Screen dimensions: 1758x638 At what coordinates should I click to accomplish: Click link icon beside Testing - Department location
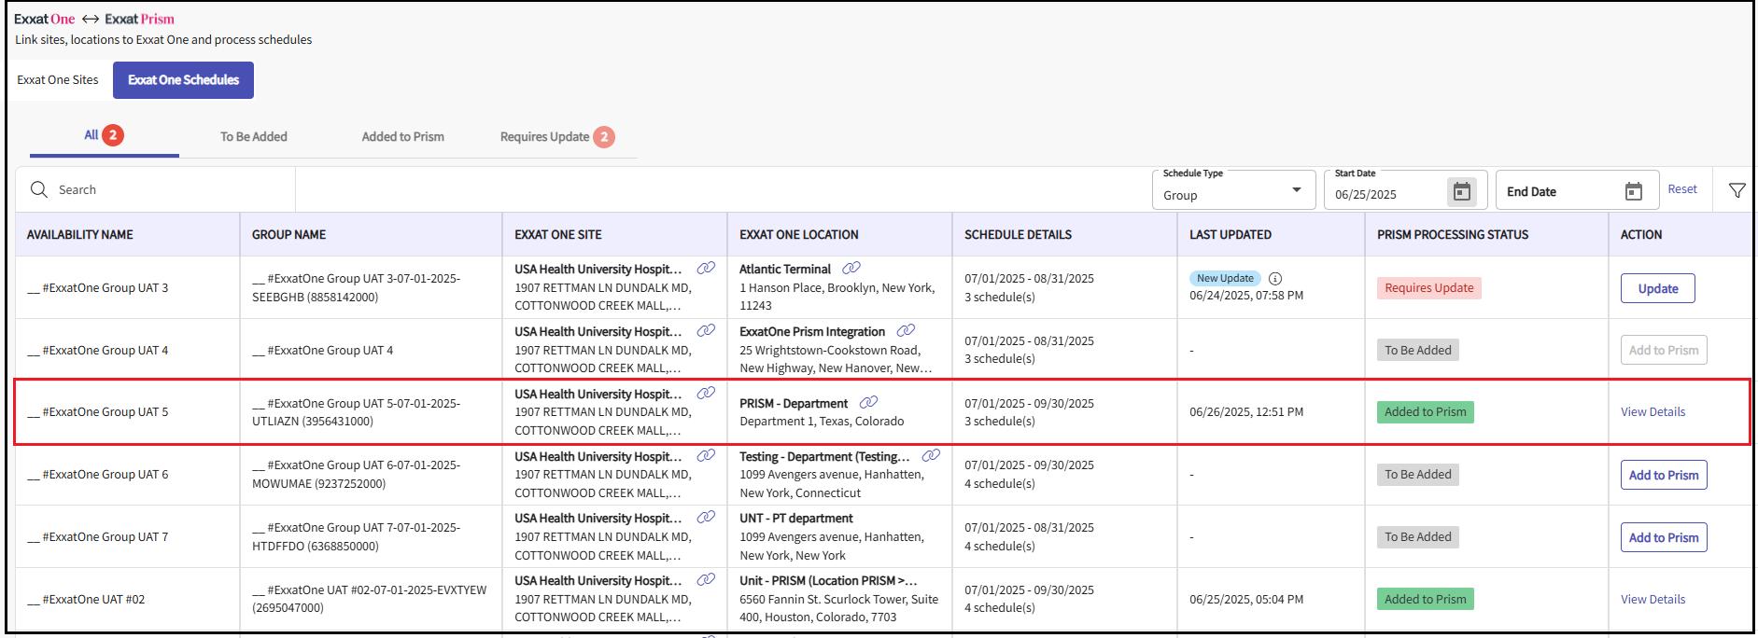click(931, 456)
